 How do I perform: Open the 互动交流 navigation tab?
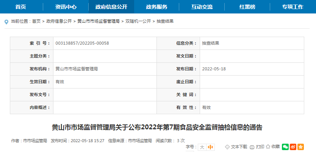tap(202, 7)
